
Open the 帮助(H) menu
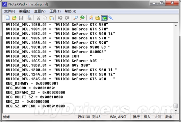point(70,11)
